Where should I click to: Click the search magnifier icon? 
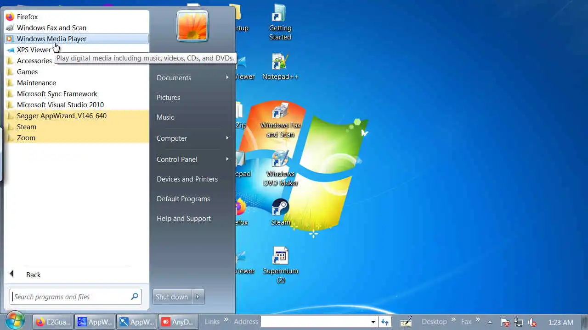click(135, 297)
